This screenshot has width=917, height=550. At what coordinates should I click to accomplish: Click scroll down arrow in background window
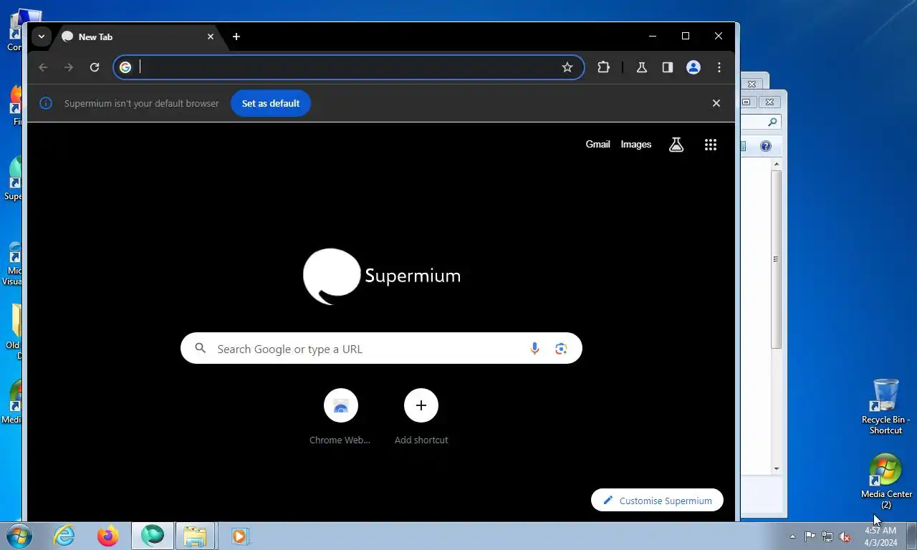776,468
